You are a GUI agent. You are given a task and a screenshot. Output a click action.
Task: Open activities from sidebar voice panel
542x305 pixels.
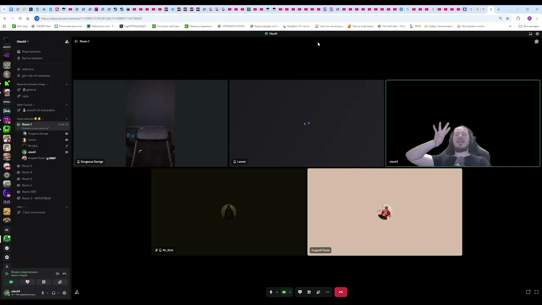(x=44, y=282)
